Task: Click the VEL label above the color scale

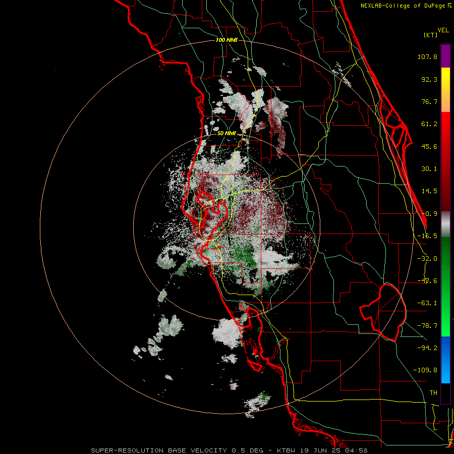Action: tap(443, 30)
